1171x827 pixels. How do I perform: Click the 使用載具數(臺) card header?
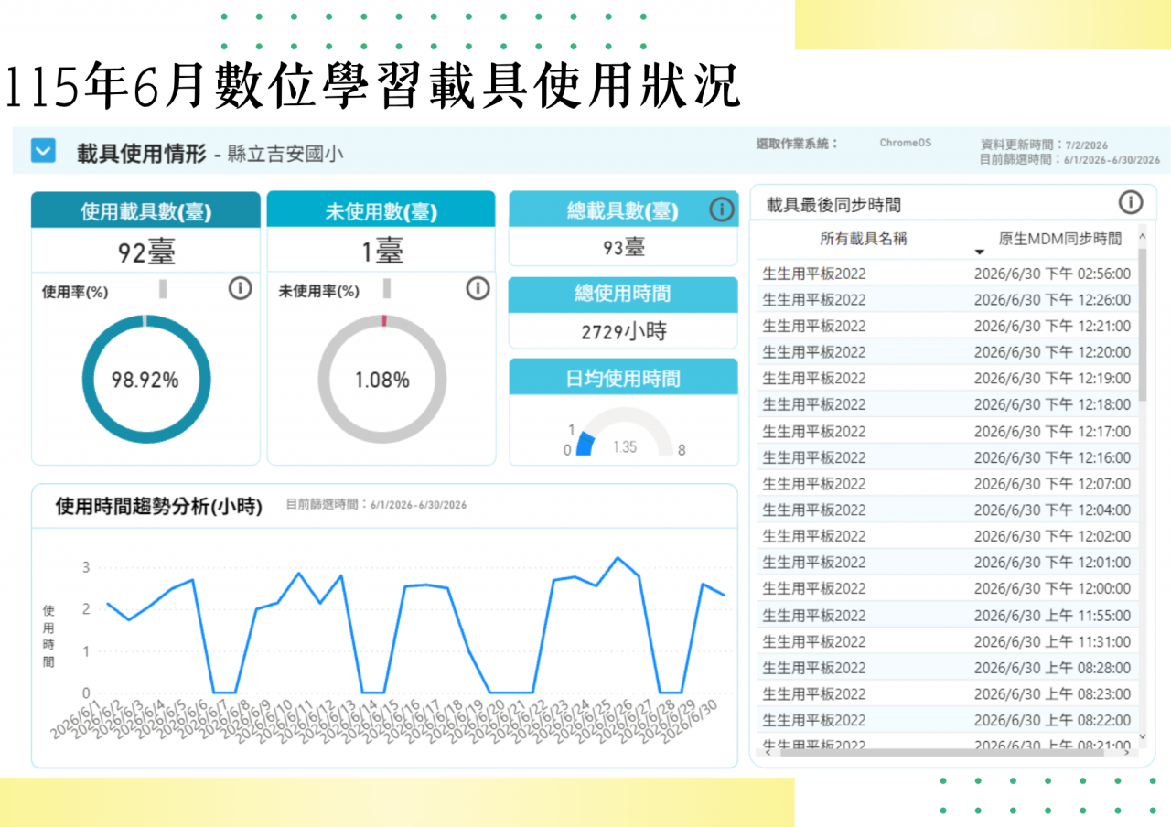[x=146, y=212]
